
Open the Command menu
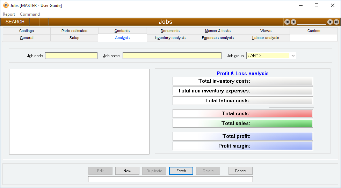[x=30, y=14]
